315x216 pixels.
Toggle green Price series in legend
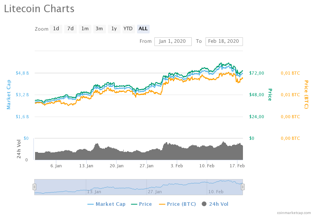click(141, 204)
